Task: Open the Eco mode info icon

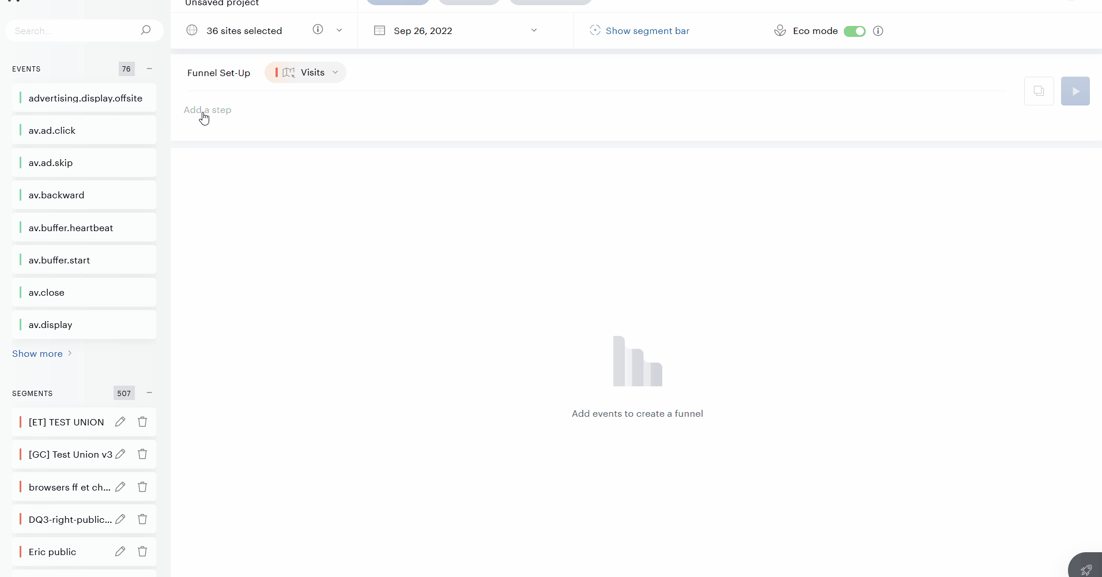Action: pyautogui.click(x=879, y=31)
